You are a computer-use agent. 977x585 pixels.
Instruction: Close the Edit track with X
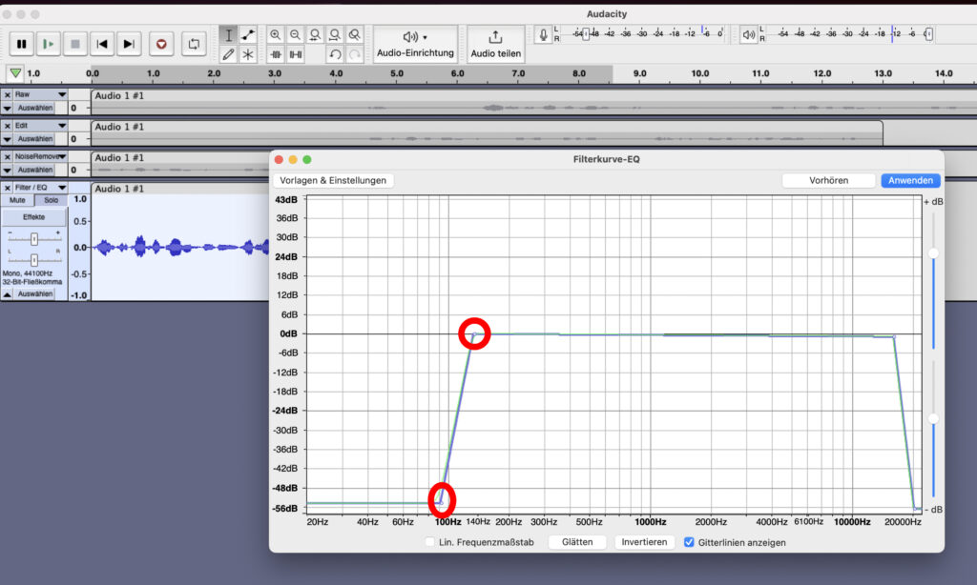(7, 126)
